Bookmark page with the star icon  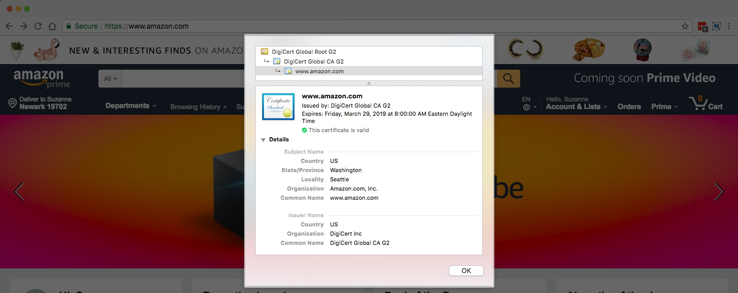[x=685, y=26]
